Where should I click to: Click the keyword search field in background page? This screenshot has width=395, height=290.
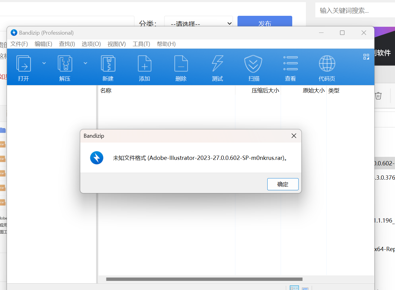(355, 11)
